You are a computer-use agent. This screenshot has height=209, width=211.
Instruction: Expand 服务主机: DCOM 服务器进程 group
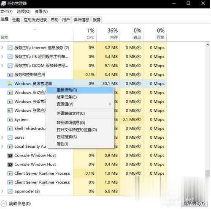[2, 66]
